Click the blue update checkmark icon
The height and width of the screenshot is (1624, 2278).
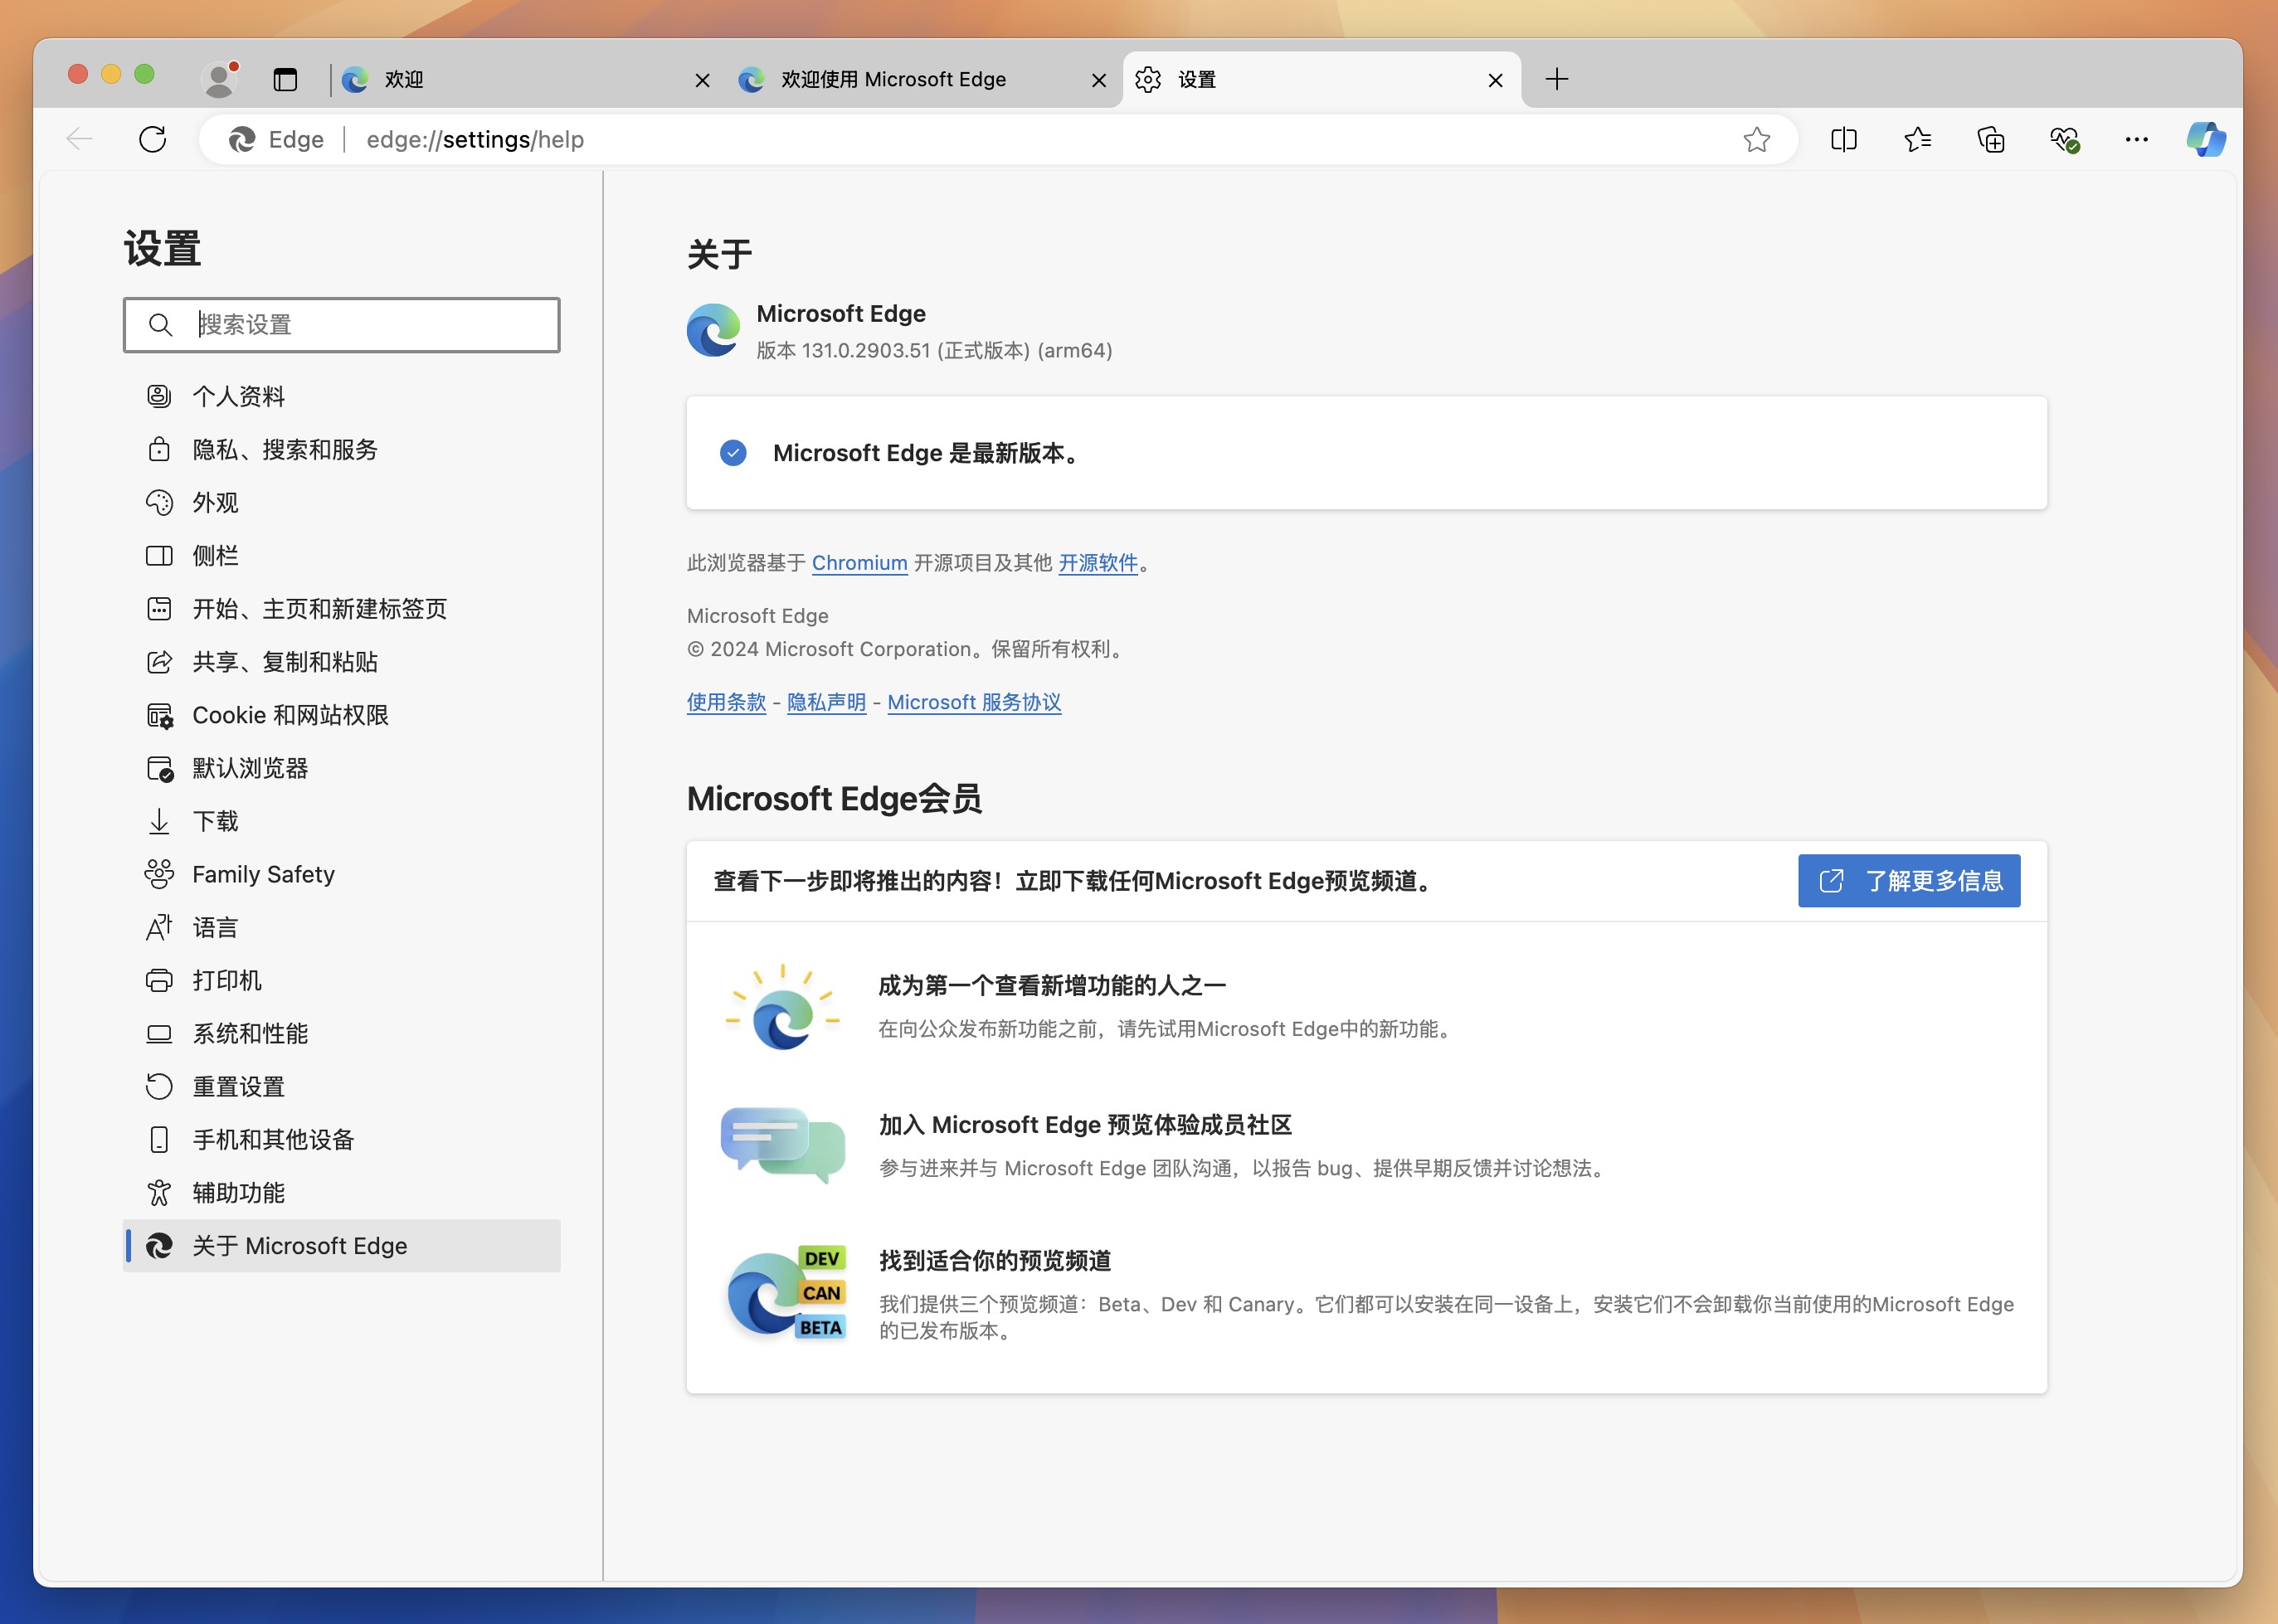733,453
